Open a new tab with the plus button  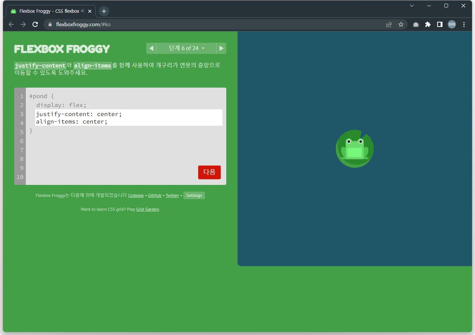pos(104,11)
